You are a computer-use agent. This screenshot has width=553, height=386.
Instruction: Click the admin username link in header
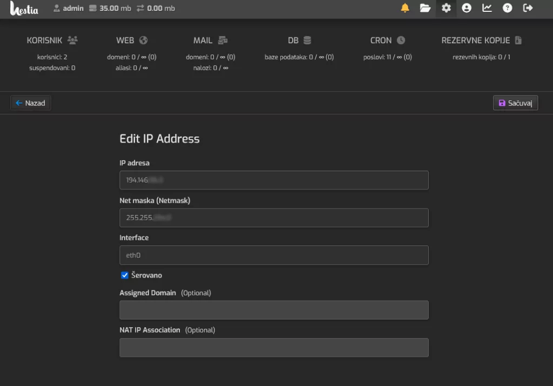pyautogui.click(x=73, y=8)
